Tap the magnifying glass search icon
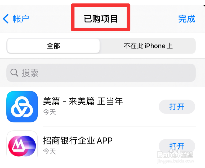 tap(14, 73)
